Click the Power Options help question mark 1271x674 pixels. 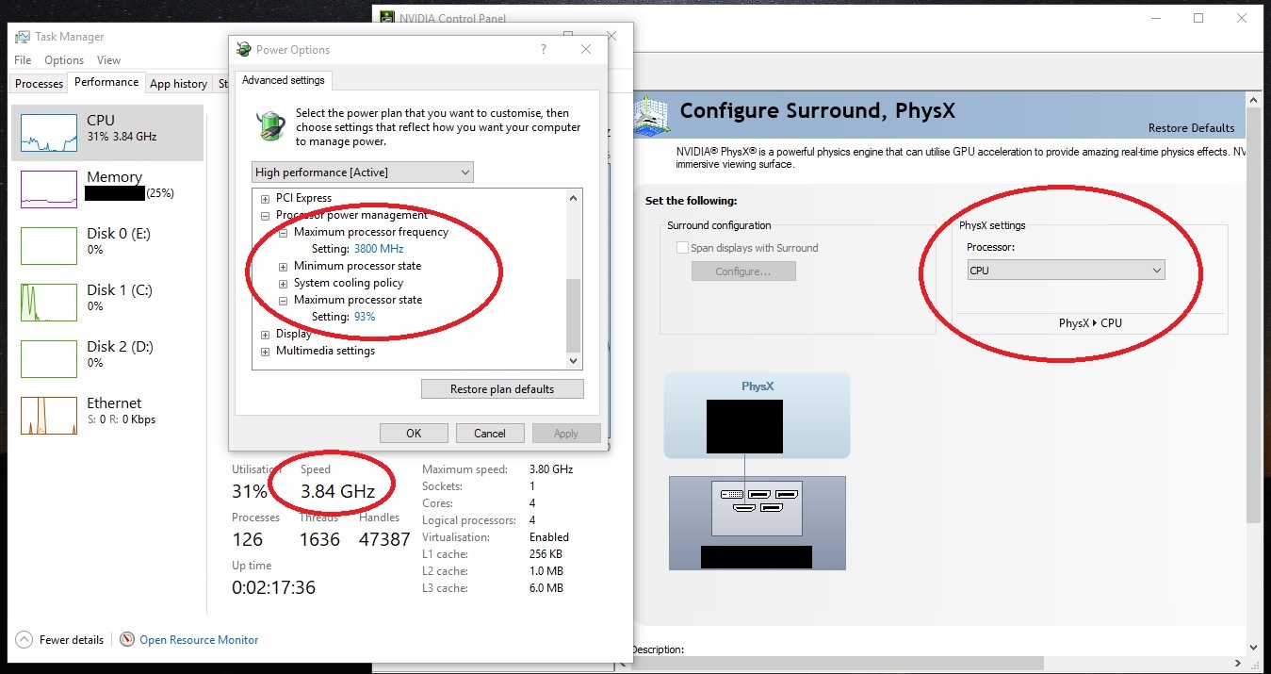(x=544, y=49)
